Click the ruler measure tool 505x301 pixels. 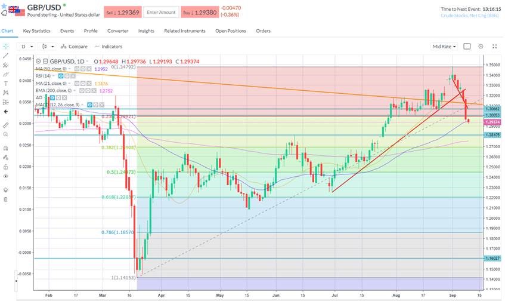[5, 125]
